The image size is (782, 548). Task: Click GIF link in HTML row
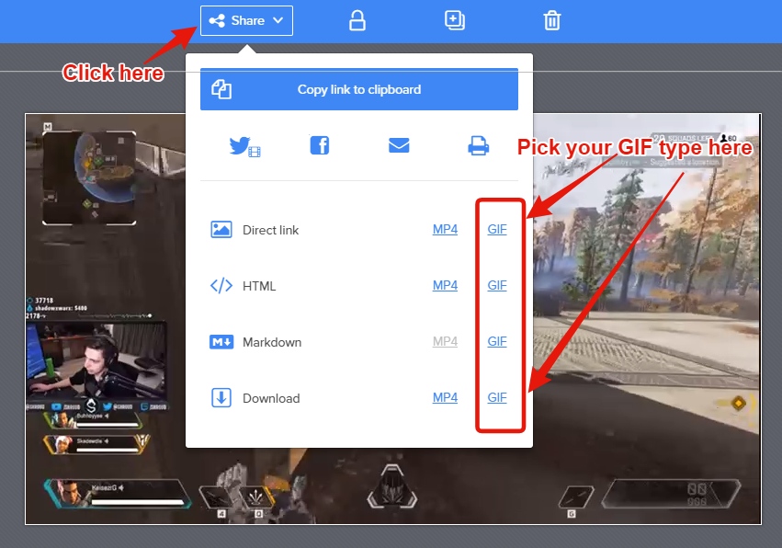point(497,285)
